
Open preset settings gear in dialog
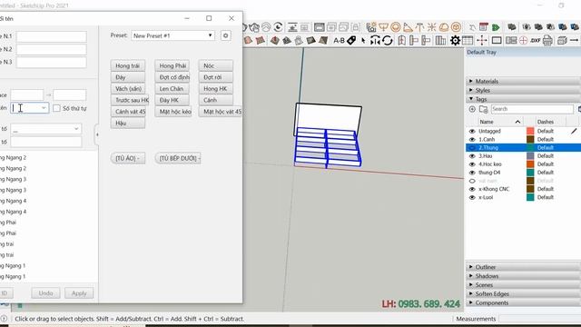[225, 35]
